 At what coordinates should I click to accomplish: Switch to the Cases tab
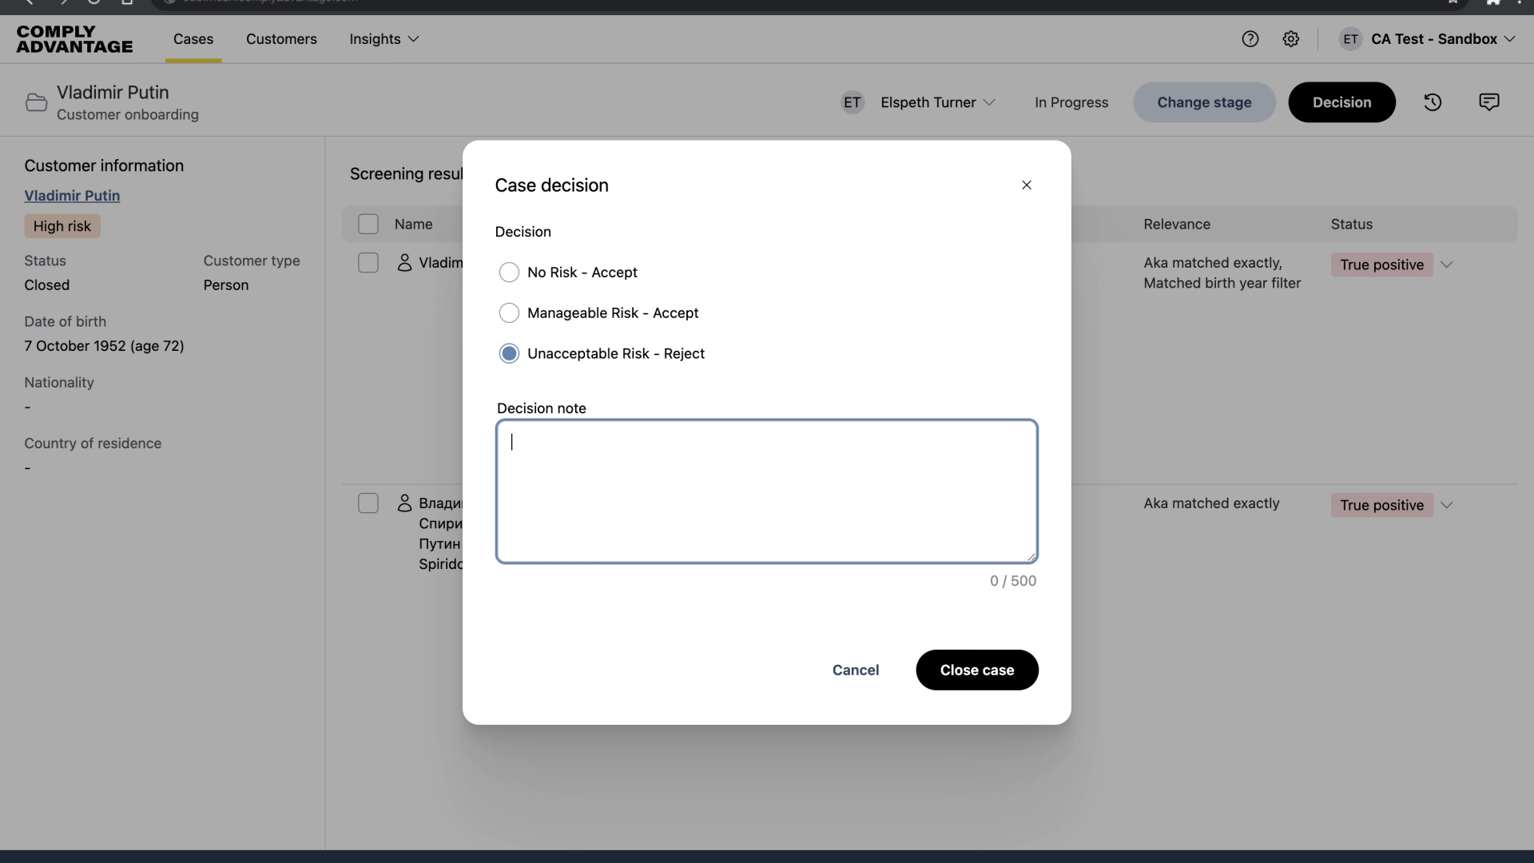coord(193,38)
